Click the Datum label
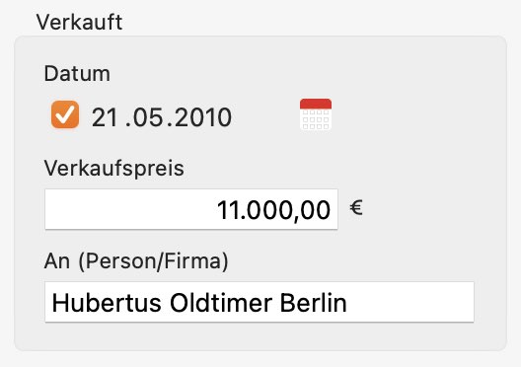 [77, 73]
